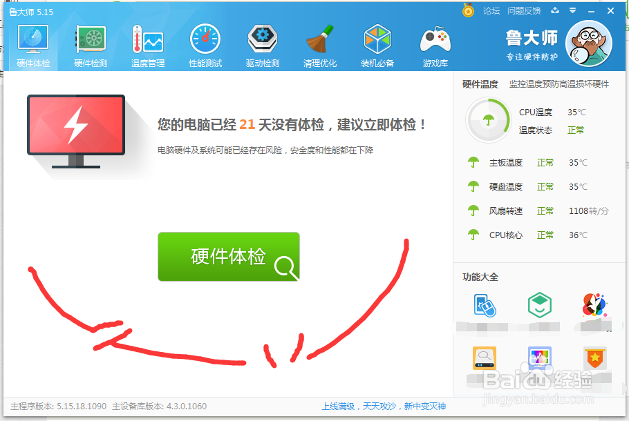Open the 装机必备 cube tab
This screenshot has width=629, height=421.
377,46
